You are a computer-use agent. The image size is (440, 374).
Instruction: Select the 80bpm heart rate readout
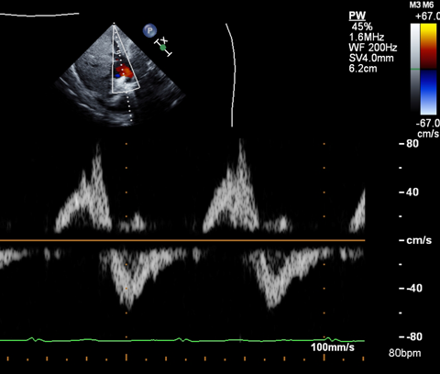404,353
